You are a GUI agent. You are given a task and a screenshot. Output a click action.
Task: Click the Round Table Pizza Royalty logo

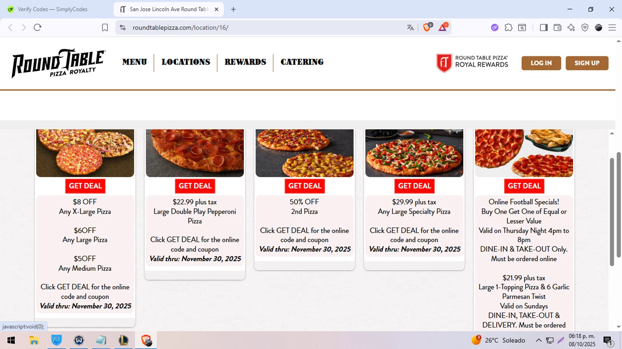tap(58, 63)
